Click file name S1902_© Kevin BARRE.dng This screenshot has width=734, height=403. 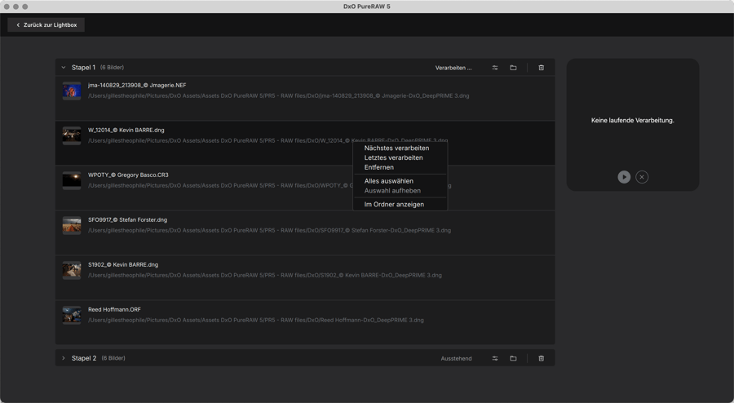pyautogui.click(x=123, y=265)
